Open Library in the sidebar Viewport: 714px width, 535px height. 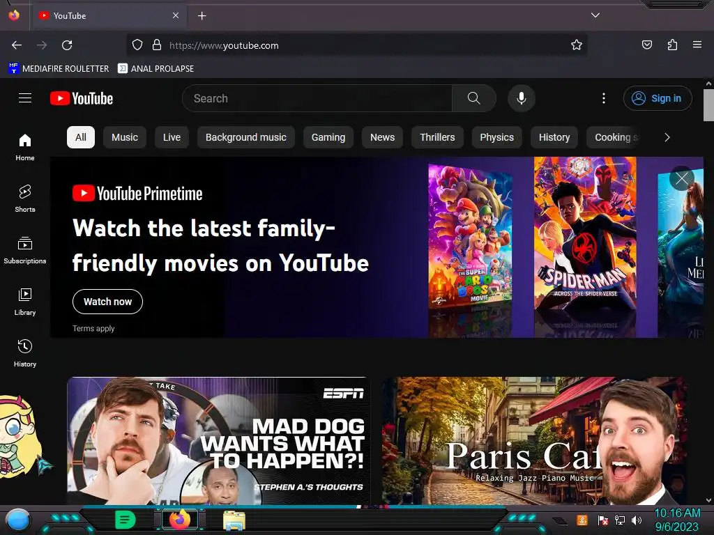[x=25, y=302]
